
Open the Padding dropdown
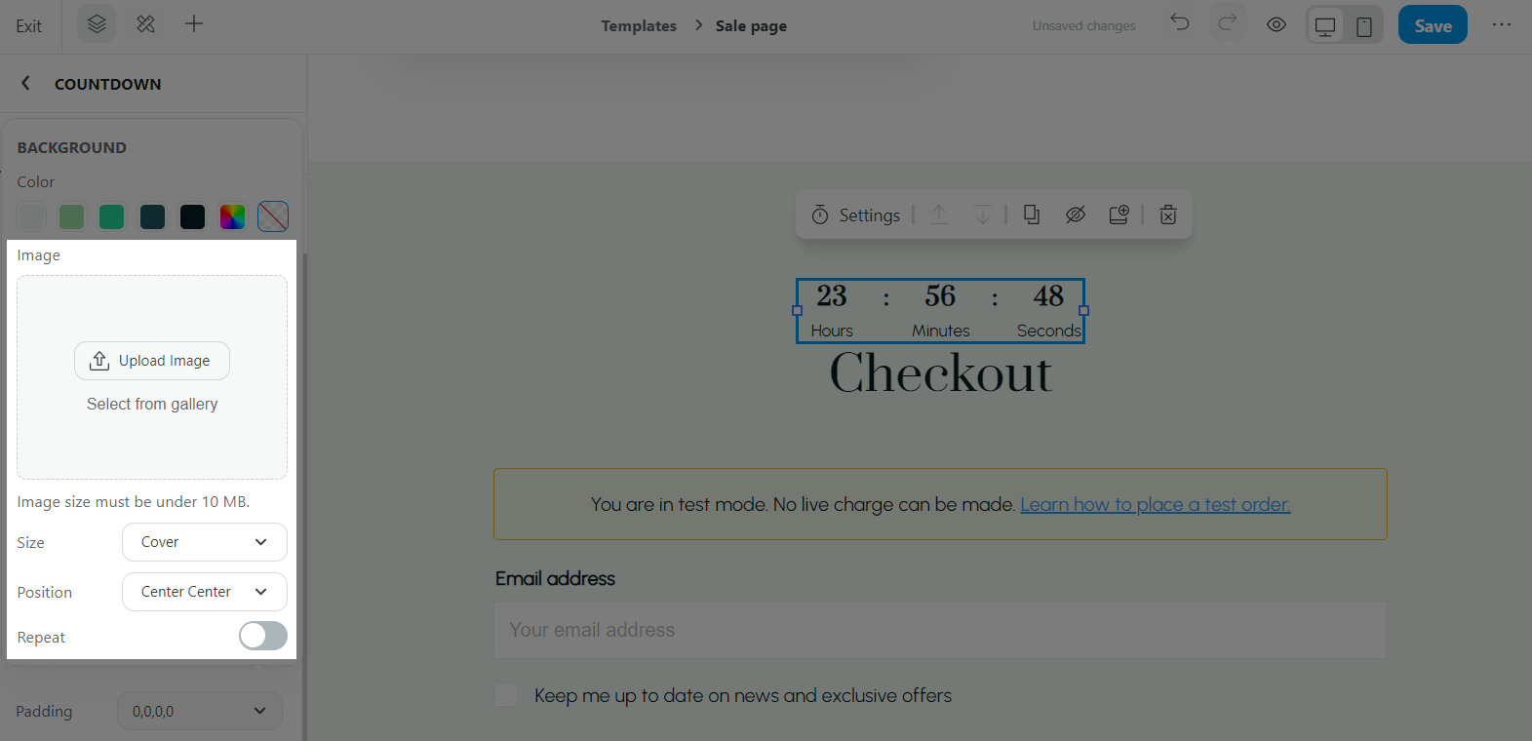tap(199, 712)
